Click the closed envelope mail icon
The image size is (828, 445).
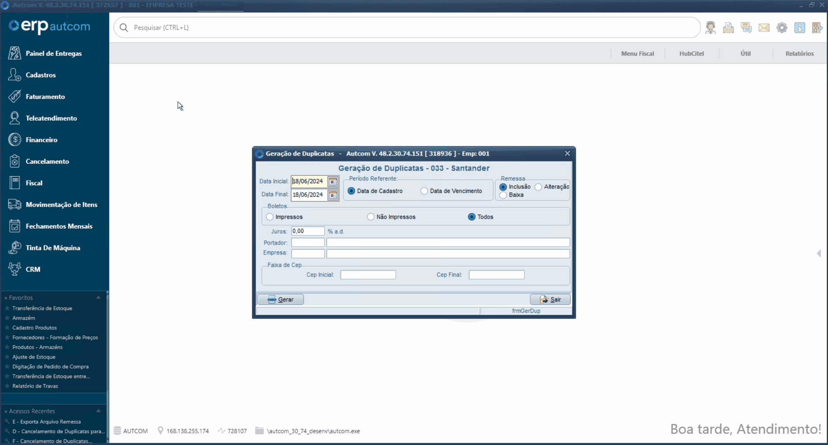[764, 28]
